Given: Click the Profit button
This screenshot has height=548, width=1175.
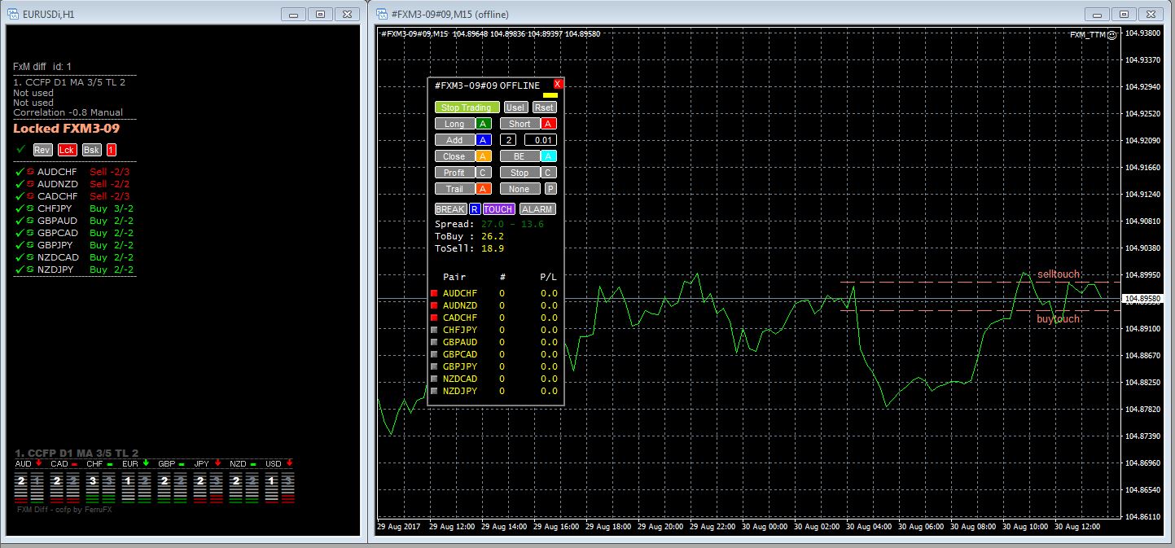Looking at the screenshot, I should click(x=455, y=173).
